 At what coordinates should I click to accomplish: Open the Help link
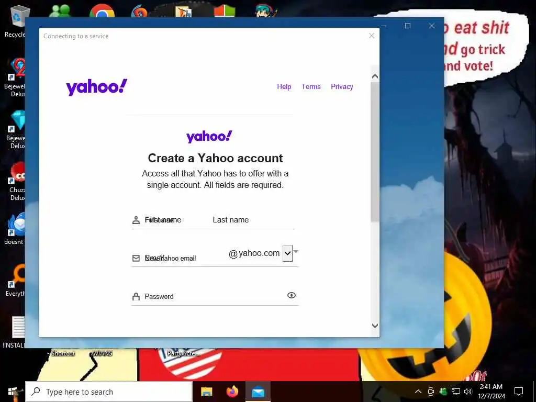284,86
